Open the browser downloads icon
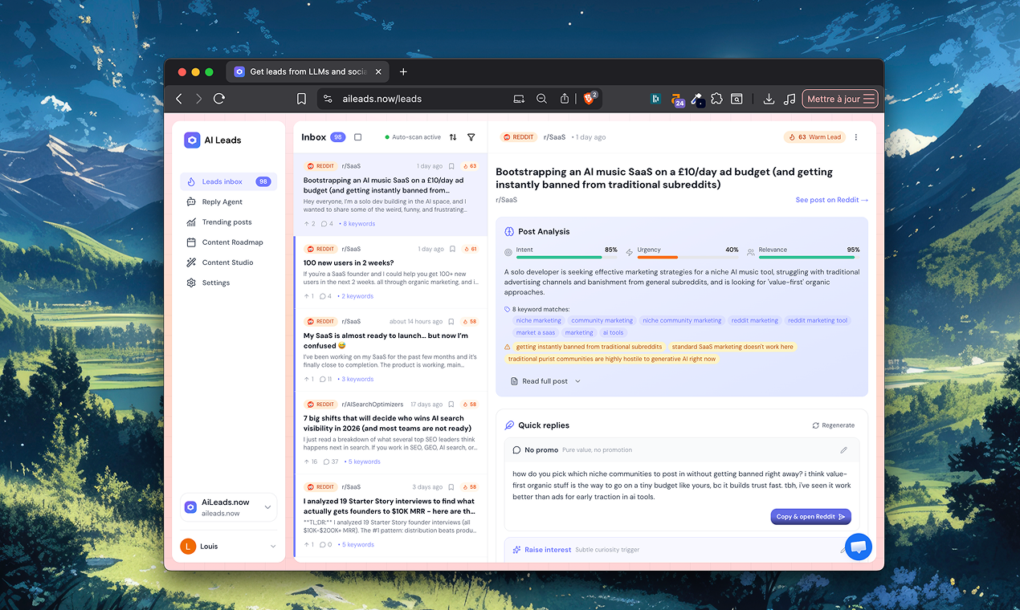1020x610 pixels. click(x=769, y=99)
